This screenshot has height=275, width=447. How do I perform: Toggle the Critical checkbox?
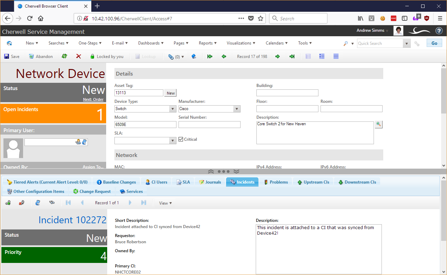click(181, 139)
